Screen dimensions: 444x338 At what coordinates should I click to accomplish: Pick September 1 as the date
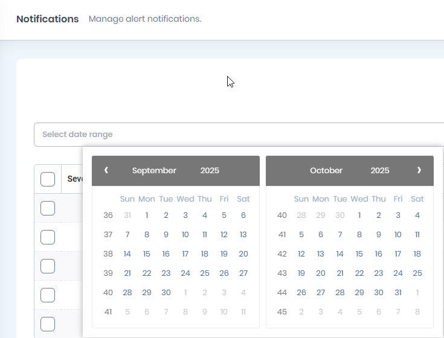[x=147, y=215]
